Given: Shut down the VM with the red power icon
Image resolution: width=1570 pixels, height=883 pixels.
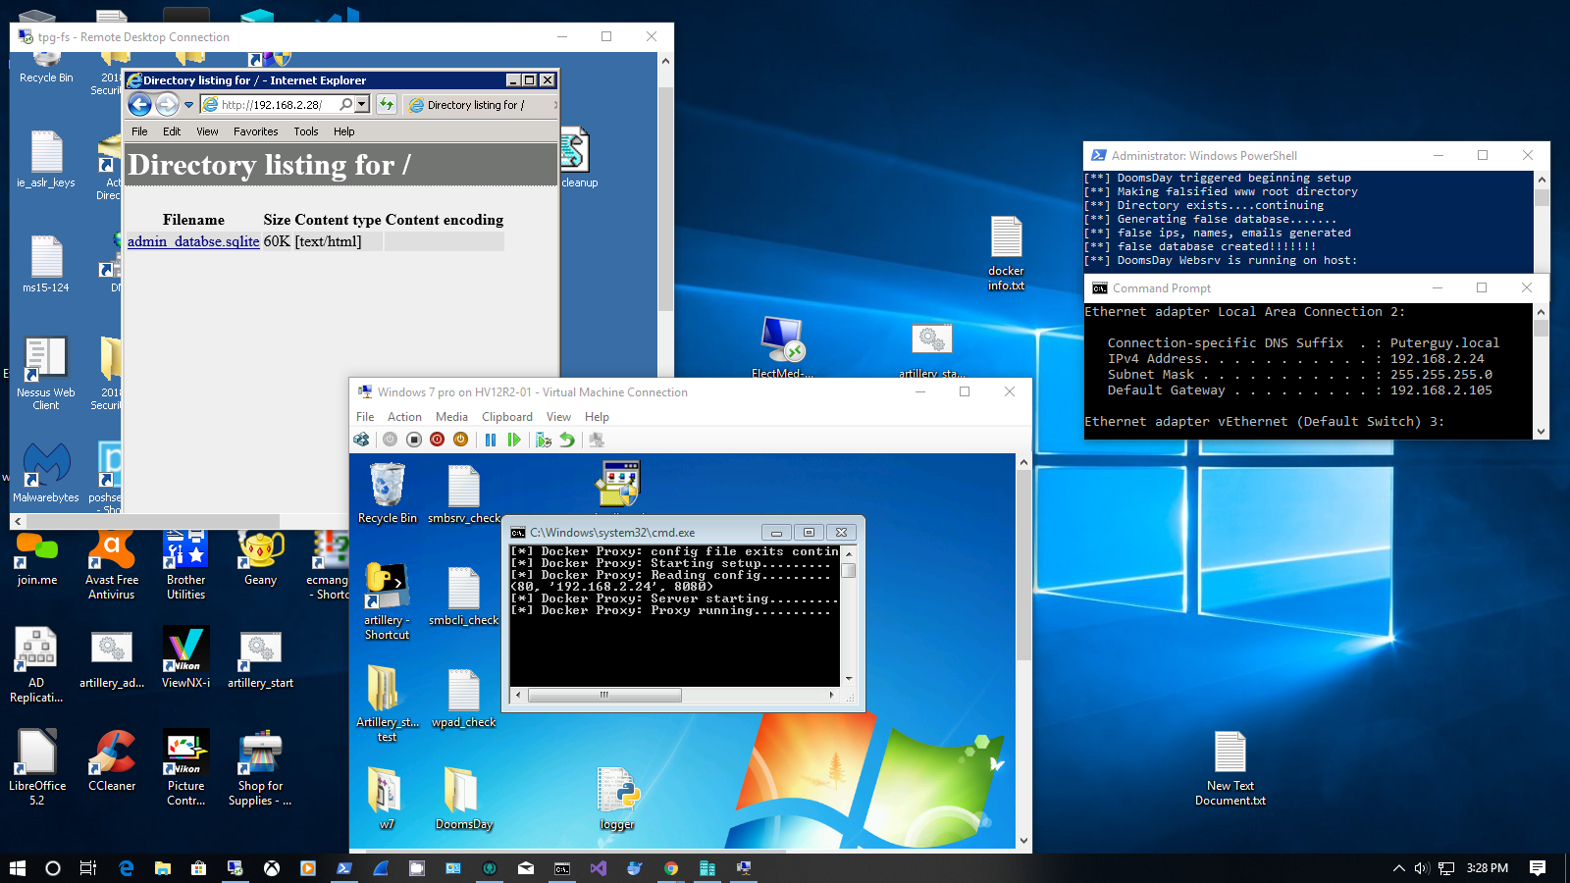Looking at the screenshot, I should (x=437, y=440).
